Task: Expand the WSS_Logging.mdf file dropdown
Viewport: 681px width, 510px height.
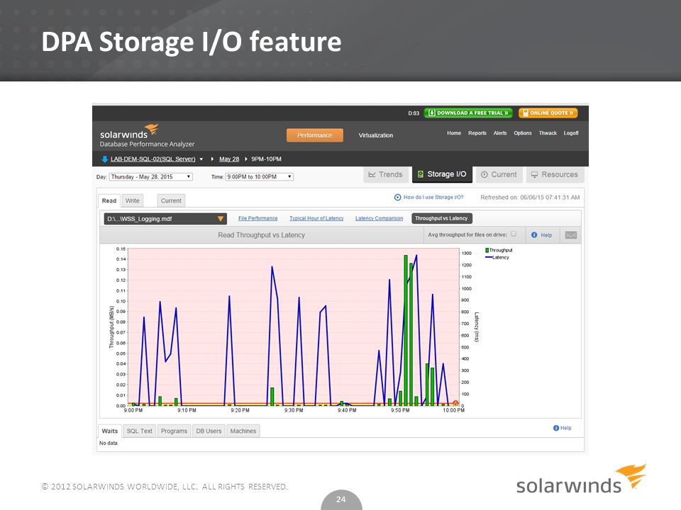Action: click(165, 219)
